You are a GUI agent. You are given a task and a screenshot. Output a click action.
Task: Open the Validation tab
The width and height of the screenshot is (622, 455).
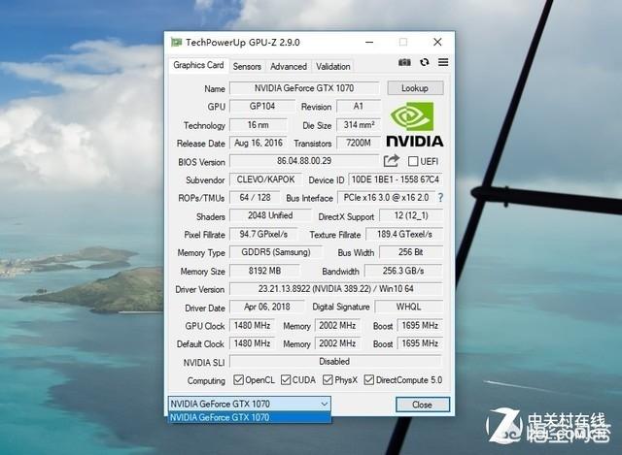point(332,67)
